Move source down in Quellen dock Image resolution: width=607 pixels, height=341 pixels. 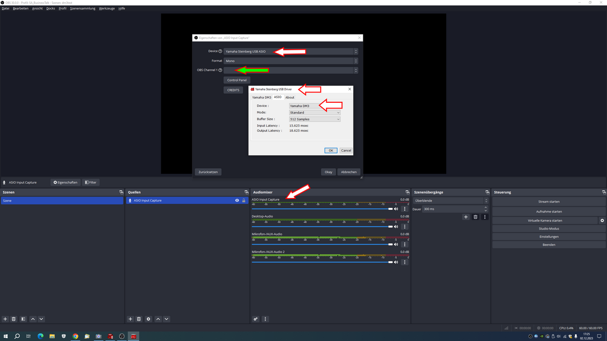166,319
